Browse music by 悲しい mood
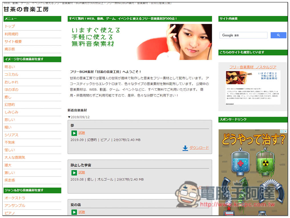 10,120
